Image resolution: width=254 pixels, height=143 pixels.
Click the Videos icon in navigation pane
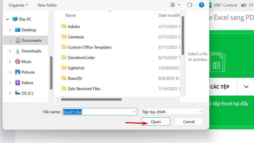(18, 83)
